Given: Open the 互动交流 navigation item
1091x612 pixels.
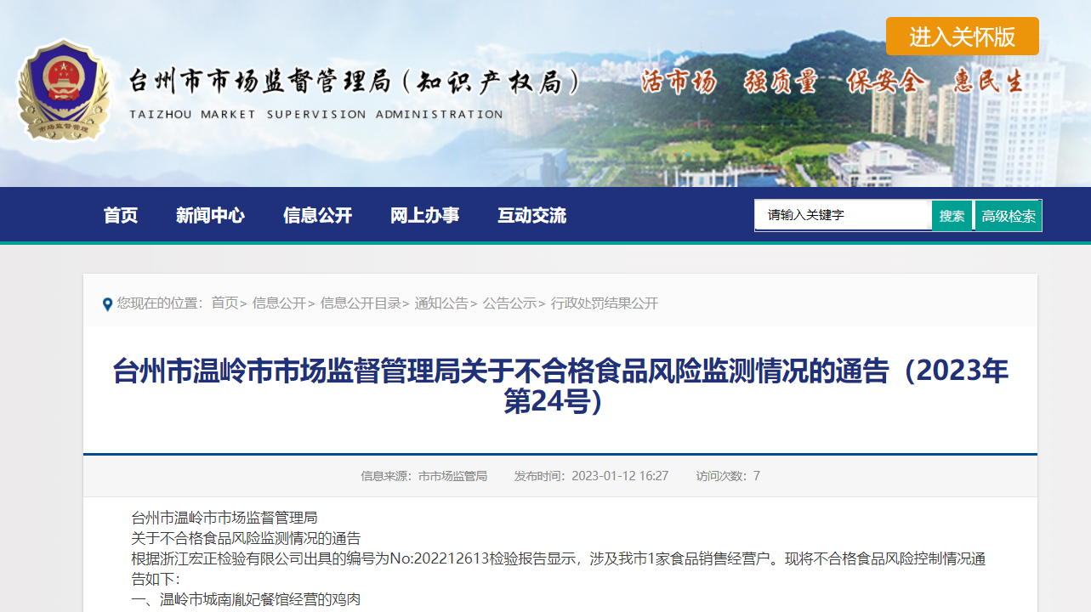Looking at the screenshot, I should [x=531, y=215].
